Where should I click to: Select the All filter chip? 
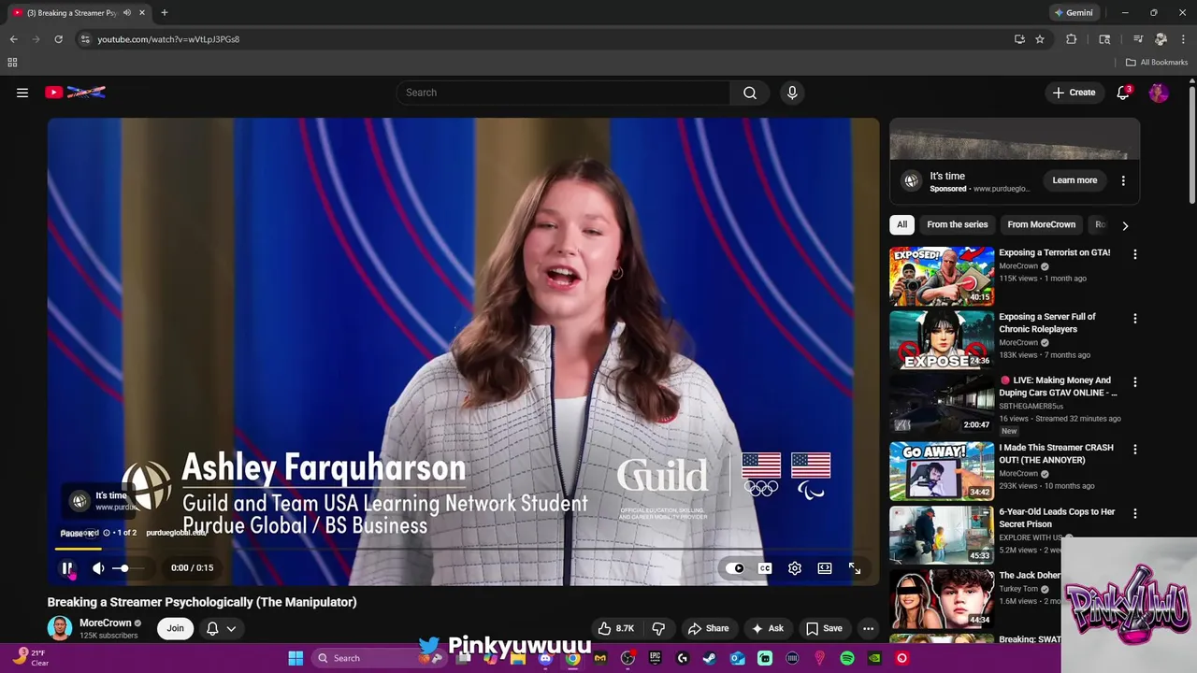(901, 224)
